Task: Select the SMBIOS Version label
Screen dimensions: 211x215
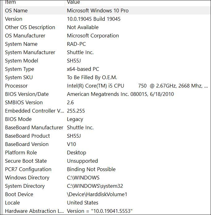Action: 24,103
